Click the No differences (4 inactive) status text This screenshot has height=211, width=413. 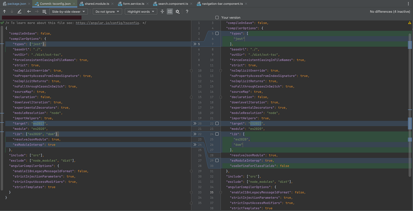click(390, 11)
